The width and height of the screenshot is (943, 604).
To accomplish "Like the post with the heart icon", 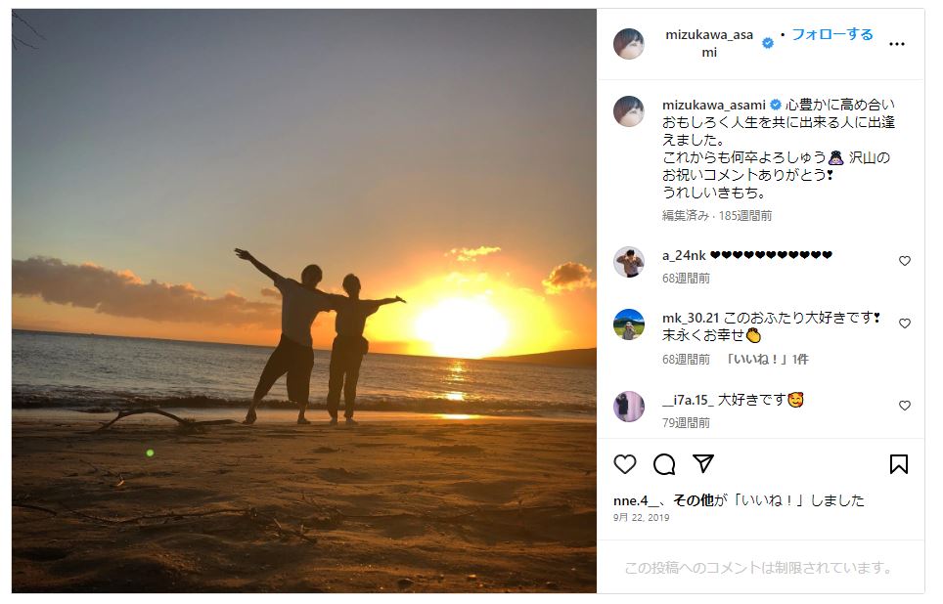I will click(625, 464).
